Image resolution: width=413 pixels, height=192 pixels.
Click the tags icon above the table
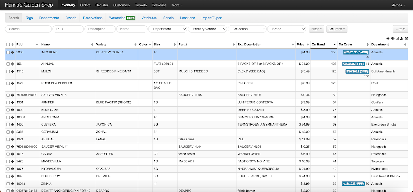(x=393, y=39)
